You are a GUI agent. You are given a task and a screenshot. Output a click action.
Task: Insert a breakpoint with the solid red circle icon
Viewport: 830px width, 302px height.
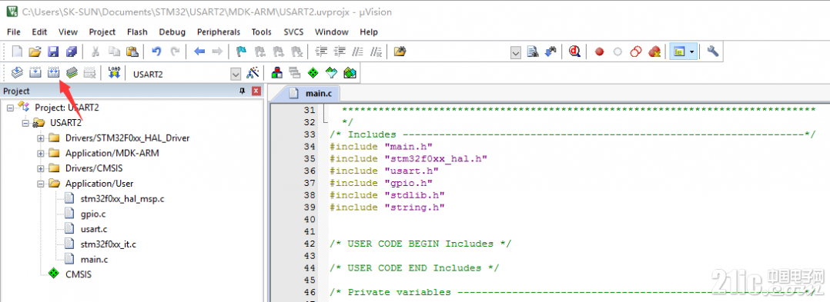point(599,52)
